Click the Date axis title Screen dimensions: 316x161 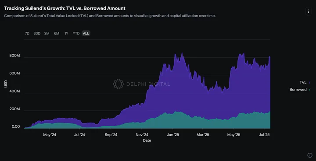(147, 140)
